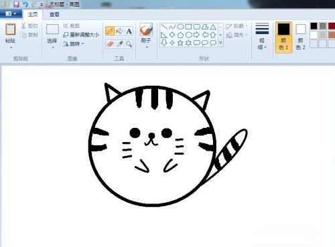
Task: Open the Rotate (旋转) dropdown
Action: point(83,44)
